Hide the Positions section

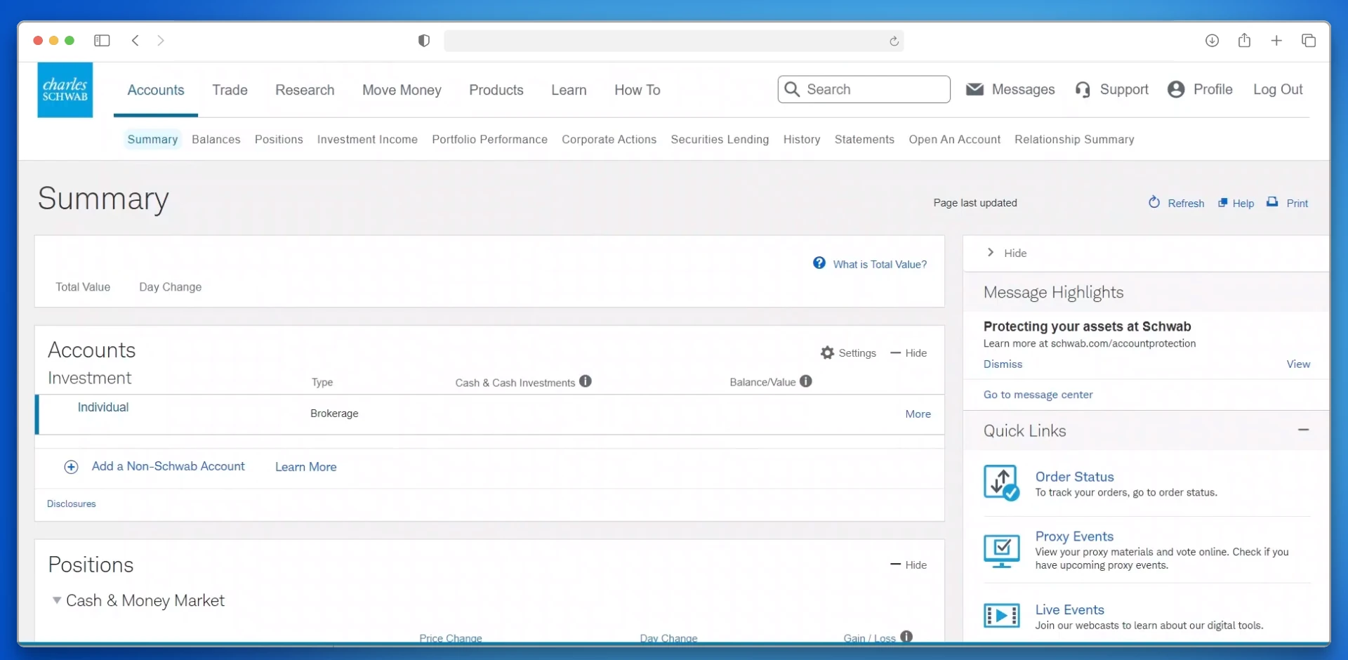tap(909, 565)
